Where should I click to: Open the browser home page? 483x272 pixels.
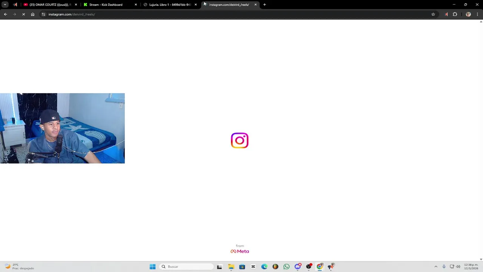point(32,14)
